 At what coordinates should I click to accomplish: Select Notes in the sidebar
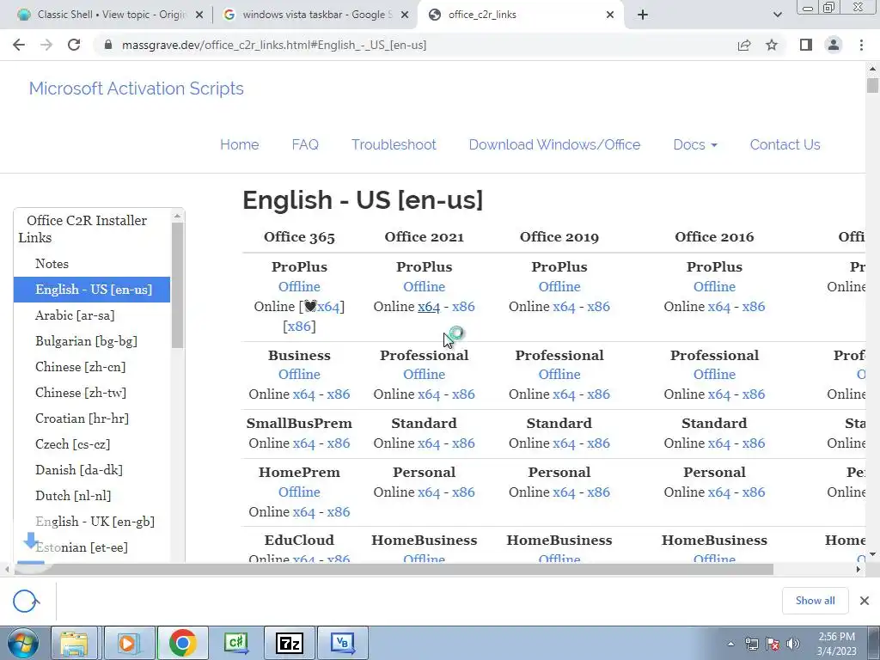(x=52, y=264)
